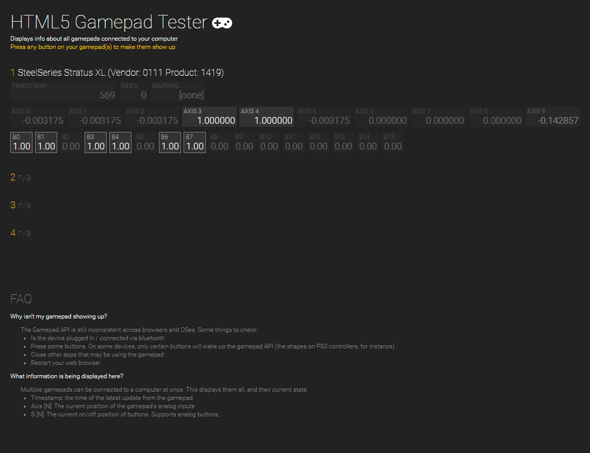Click the B5 button indicator
The height and width of the screenshot is (453, 590).
(145, 142)
